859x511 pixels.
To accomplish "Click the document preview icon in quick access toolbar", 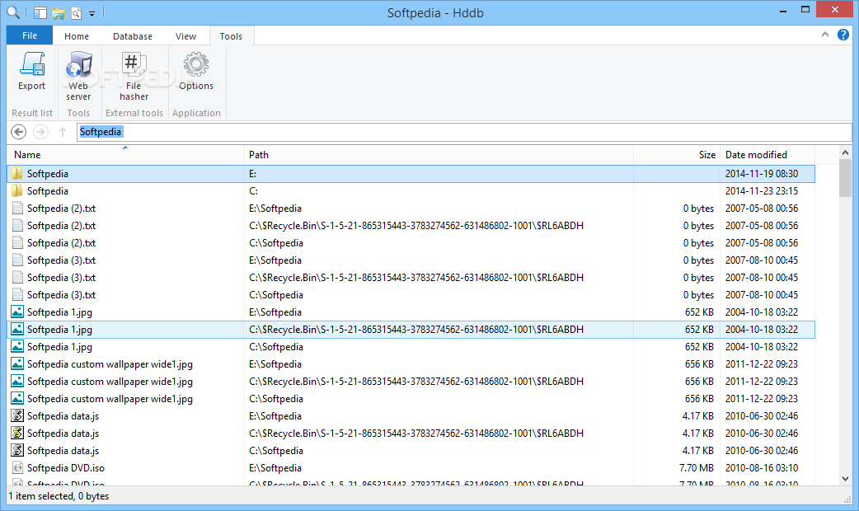I will tap(76, 13).
